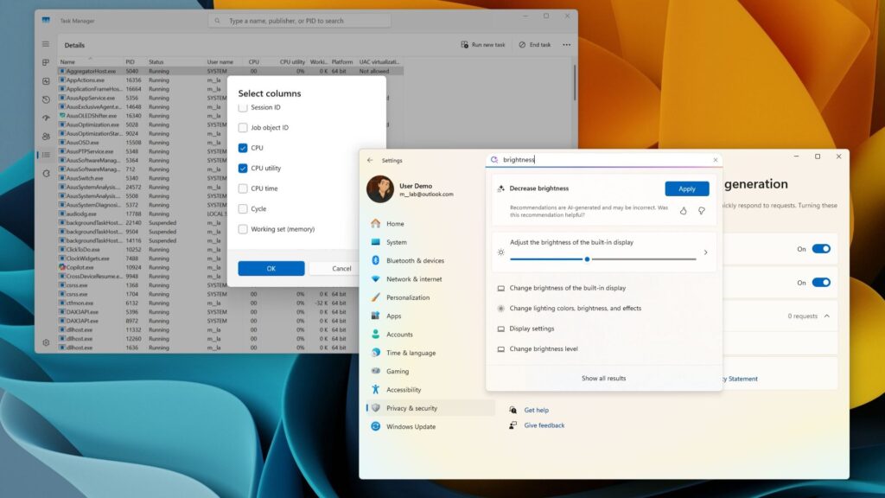885x498 pixels.
Task: Click the built-in display brightness slider
Action: point(602,259)
